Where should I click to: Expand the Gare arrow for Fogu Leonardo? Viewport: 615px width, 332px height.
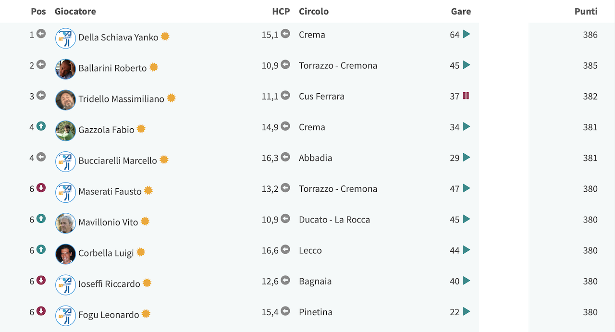pyautogui.click(x=467, y=311)
